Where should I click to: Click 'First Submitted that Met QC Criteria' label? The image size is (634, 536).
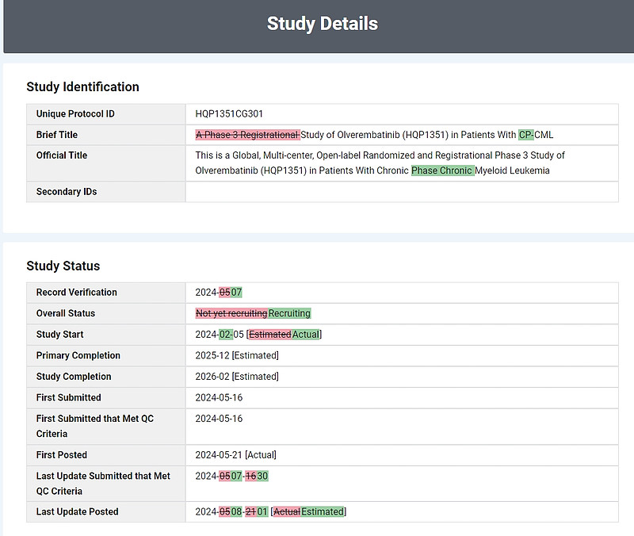coord(95,427)
